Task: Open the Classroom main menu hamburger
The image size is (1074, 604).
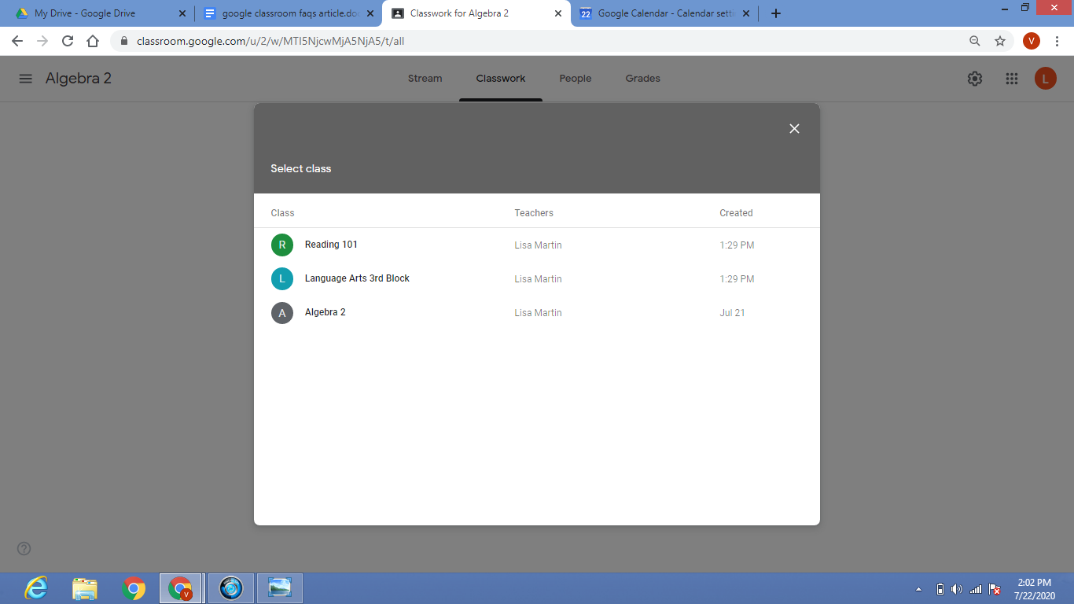Action: coord(26,79)
